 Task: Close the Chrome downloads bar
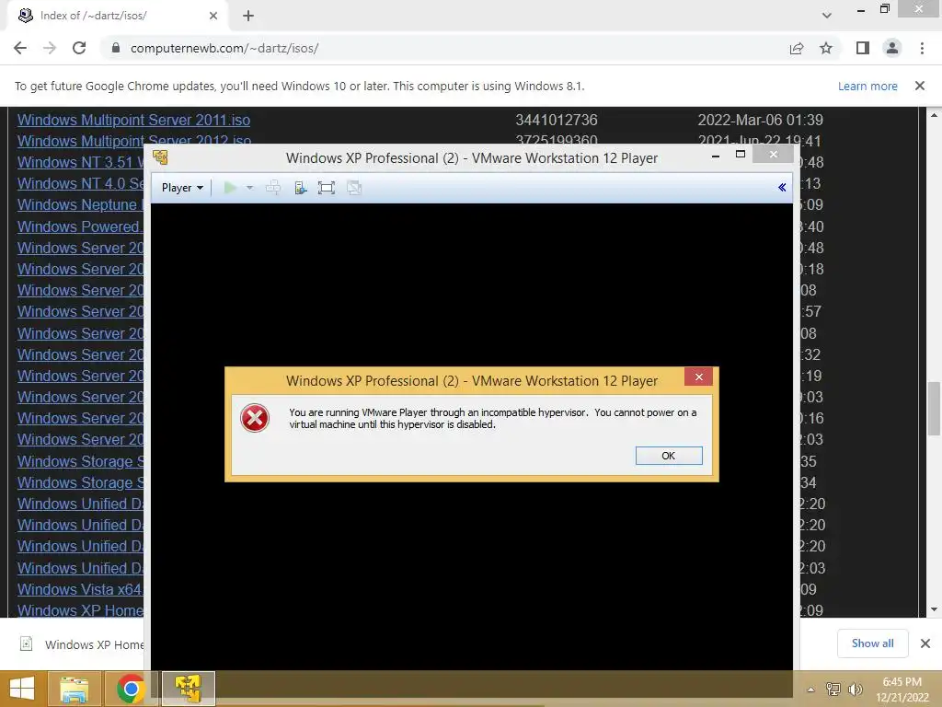coord(925,643)
